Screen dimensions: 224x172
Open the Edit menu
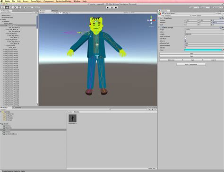coord(19,1)
